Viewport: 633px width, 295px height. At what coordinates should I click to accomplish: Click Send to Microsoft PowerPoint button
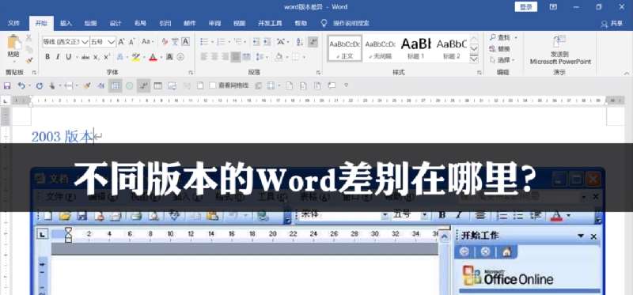pyautogui.click(x=560, y=50)
